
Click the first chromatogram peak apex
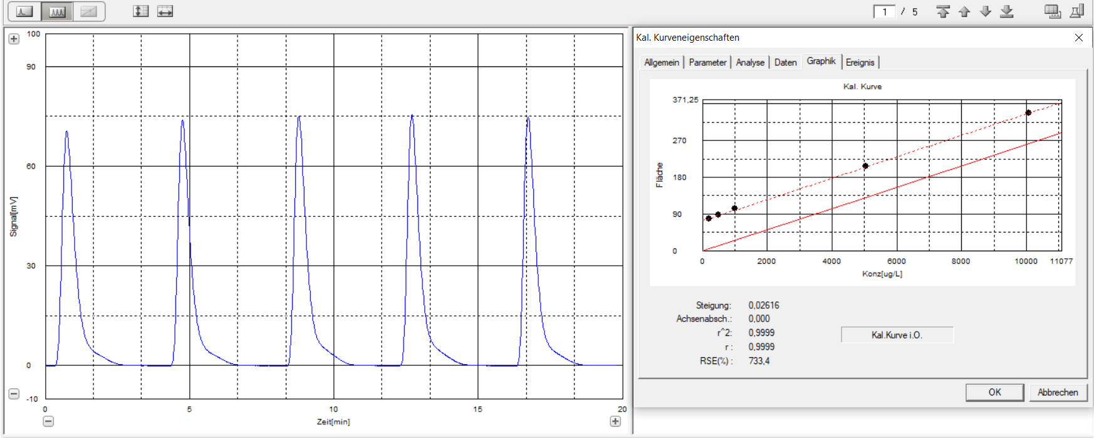click(x=66, y=132)
